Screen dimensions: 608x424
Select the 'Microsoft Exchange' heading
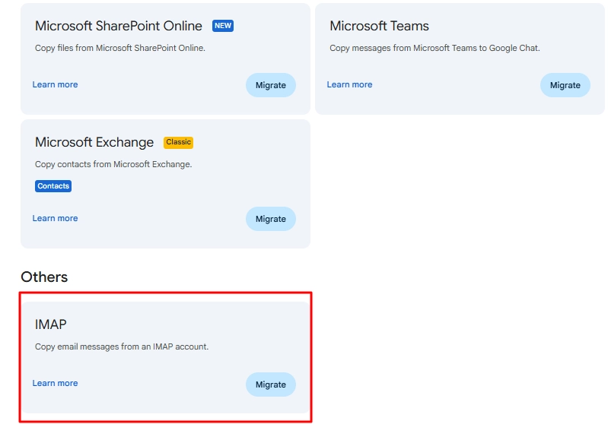coord(94,143)
